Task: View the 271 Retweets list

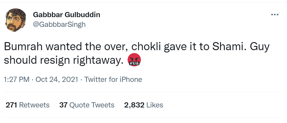Action: point(28,105)
